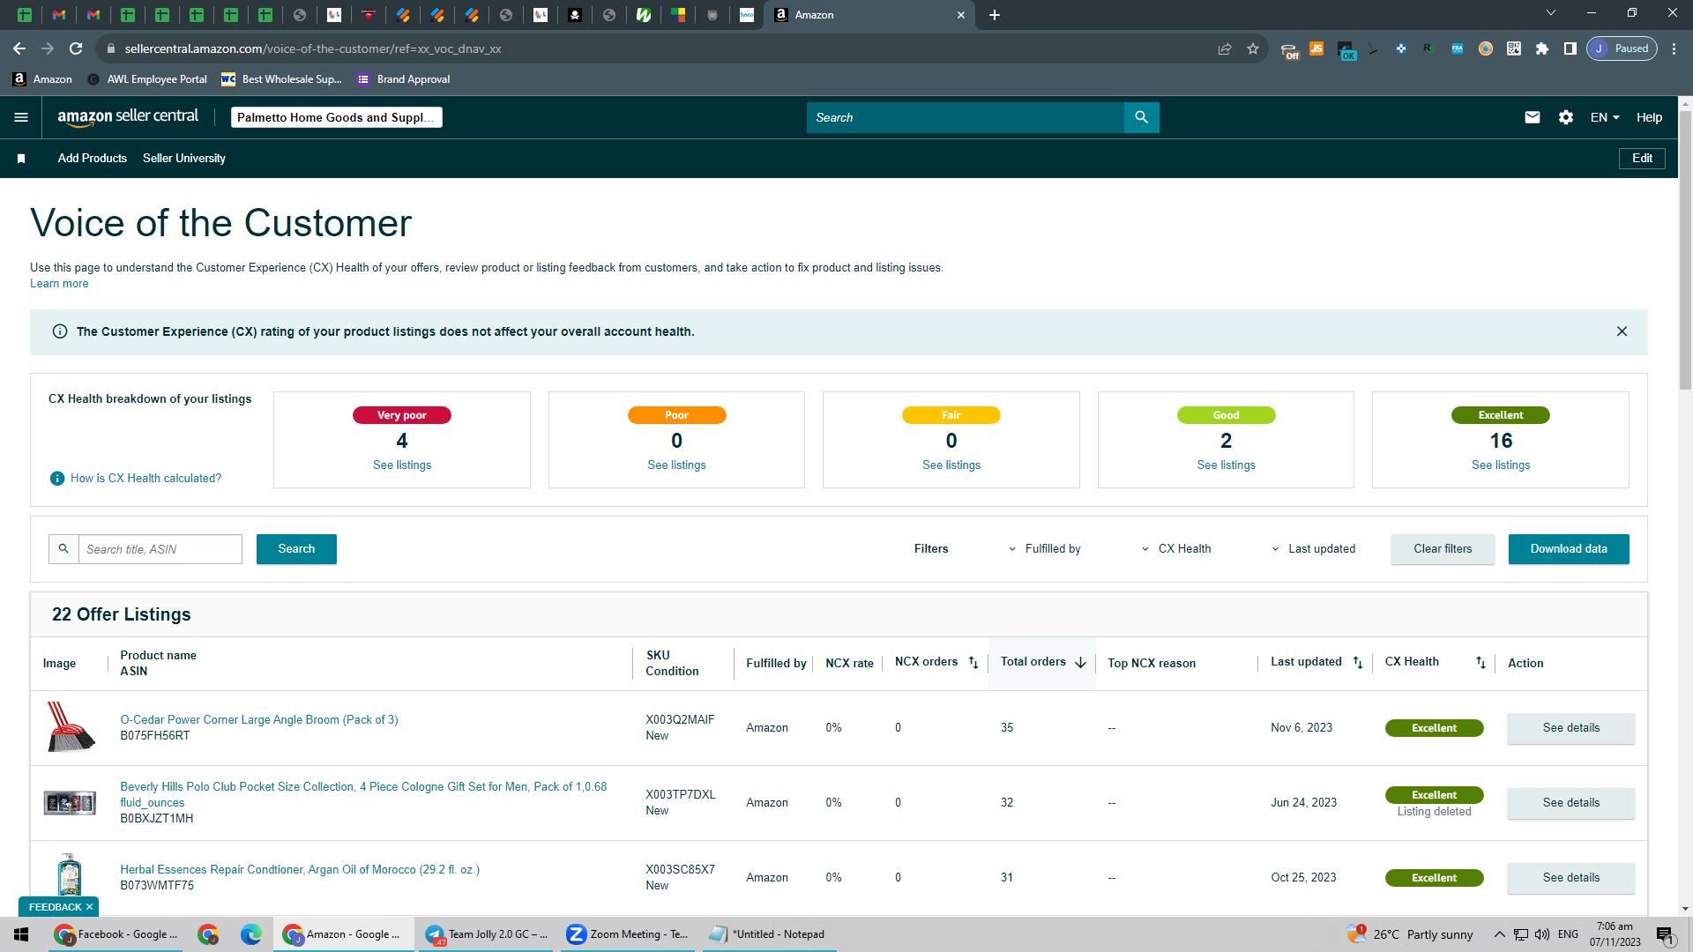Click the Search title, ASIN input field

tap(160, 549)
